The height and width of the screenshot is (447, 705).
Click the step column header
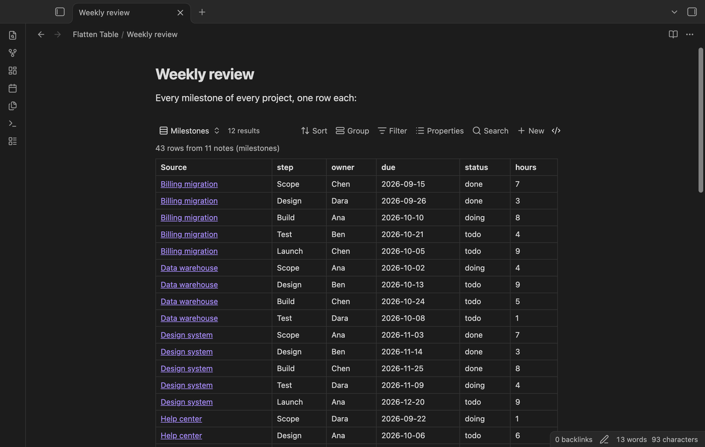pos(299,167)
